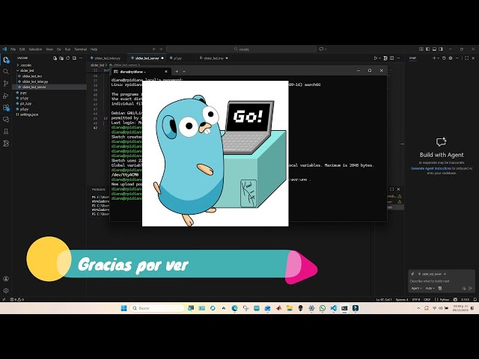Switch to slider_led_inter.py editor tab

(x=108, y=58)
